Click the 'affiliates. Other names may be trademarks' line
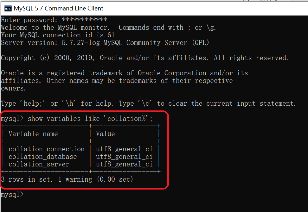 [117, 81]
